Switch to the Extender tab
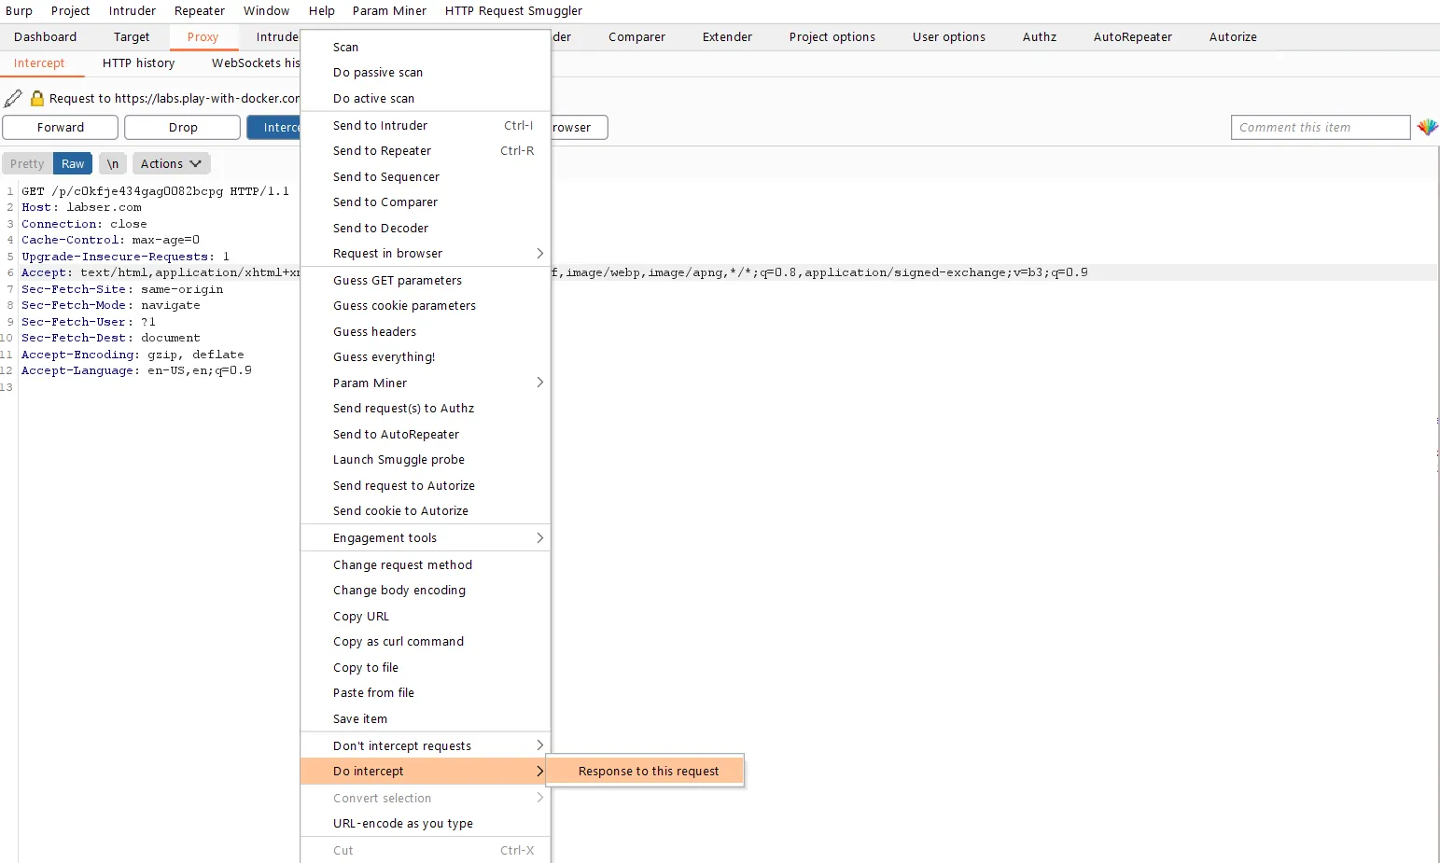 tap(728, 37)
